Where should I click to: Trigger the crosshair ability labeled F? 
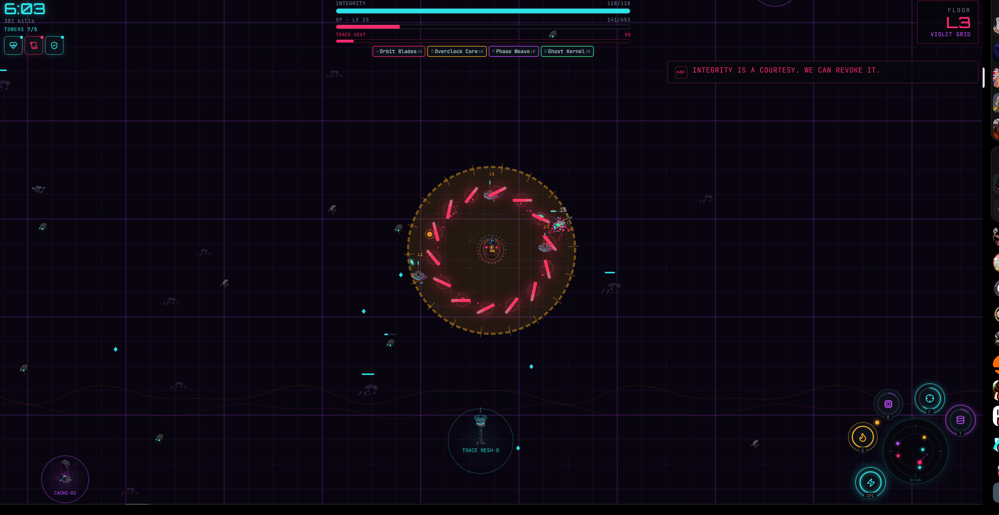(x=930, y=399)
